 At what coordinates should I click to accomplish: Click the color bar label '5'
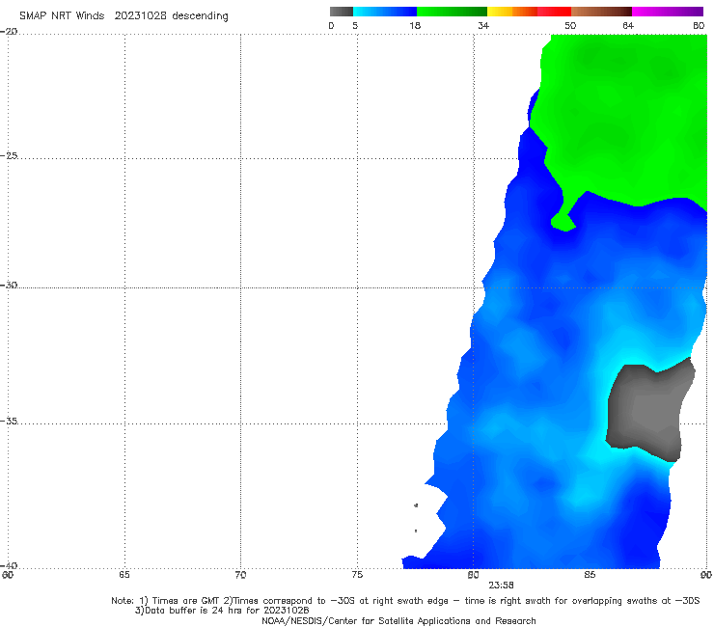click(x=355, y=25)
